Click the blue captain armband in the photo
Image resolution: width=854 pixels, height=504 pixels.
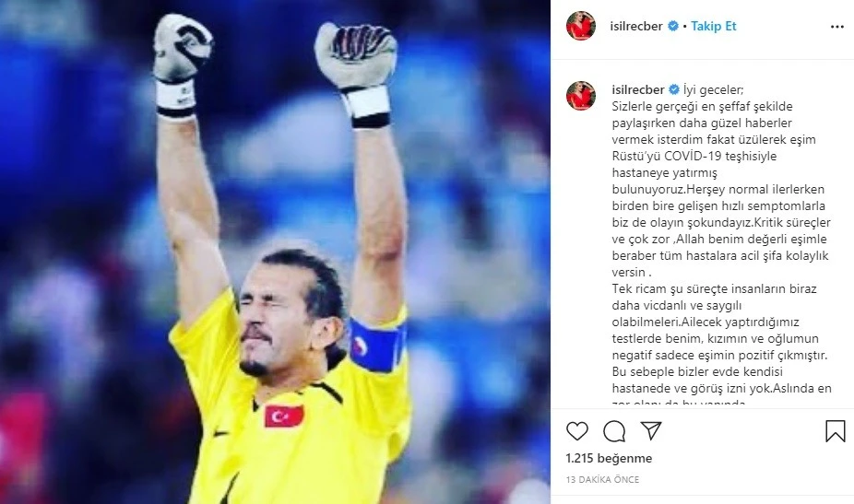coord(377,345)
